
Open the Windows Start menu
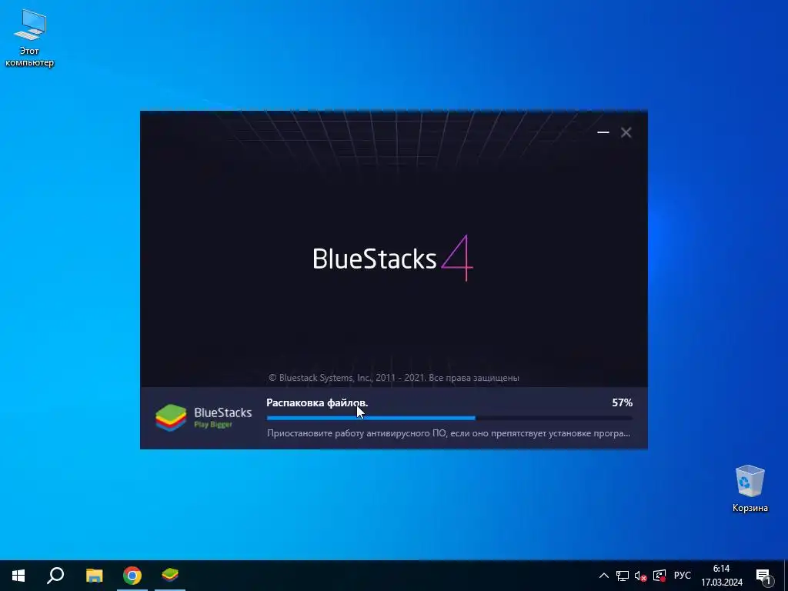[18, 576]
